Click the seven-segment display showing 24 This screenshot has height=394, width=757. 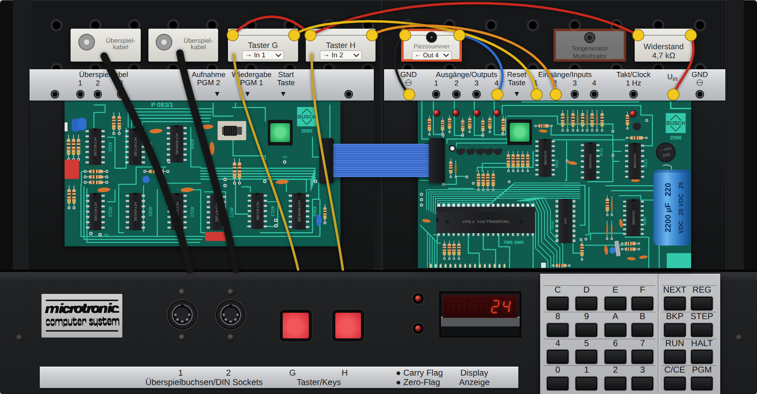tap(480, 306)
